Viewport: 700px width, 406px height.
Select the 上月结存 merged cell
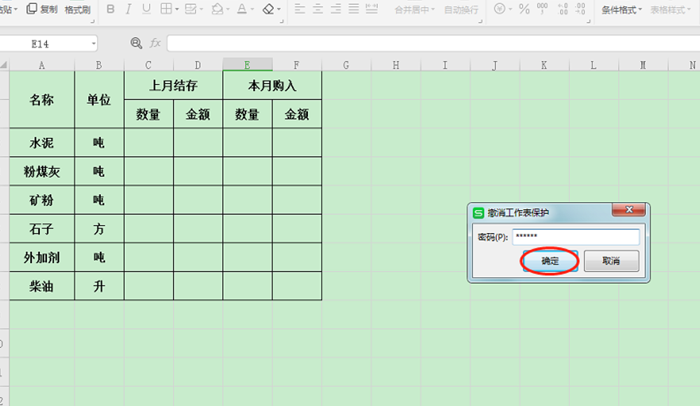[173, 85]
